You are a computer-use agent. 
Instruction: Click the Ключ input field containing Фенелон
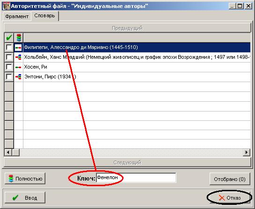pyautogui.click(x=136, y=178)
